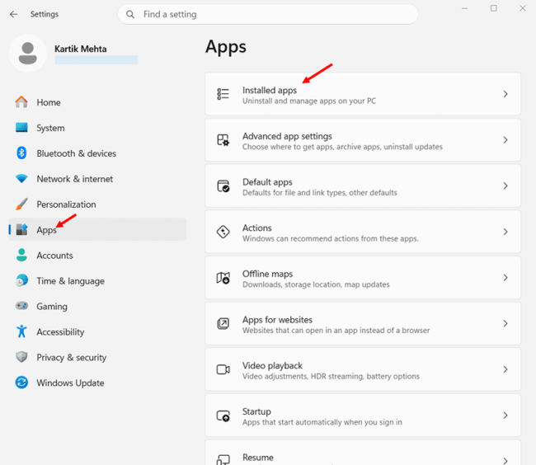Screen dimensions: 536x465
Task: Select Network & internet section
Action: (x=98, y=179)
